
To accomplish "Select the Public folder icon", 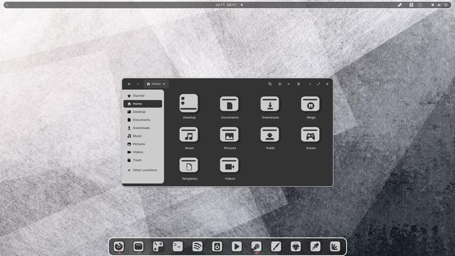I will click(x=270, y=134).
